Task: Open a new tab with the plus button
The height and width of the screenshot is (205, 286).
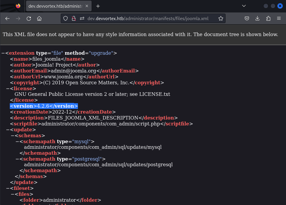Action: coord(98,6)
